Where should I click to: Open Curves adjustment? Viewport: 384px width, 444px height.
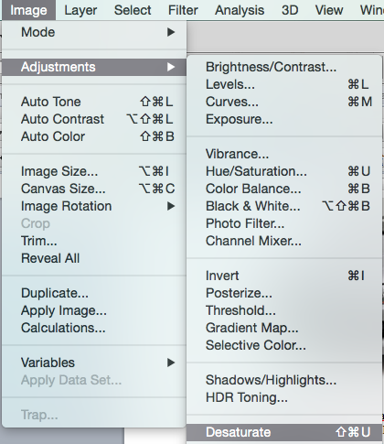tap(284, 102)
